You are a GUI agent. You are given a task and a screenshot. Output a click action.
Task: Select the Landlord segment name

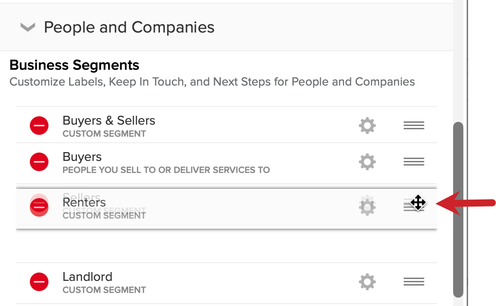(88, 277)
